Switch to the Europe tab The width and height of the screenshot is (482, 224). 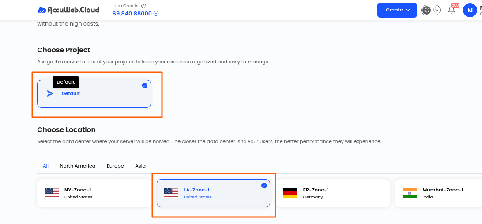point(115,166)
